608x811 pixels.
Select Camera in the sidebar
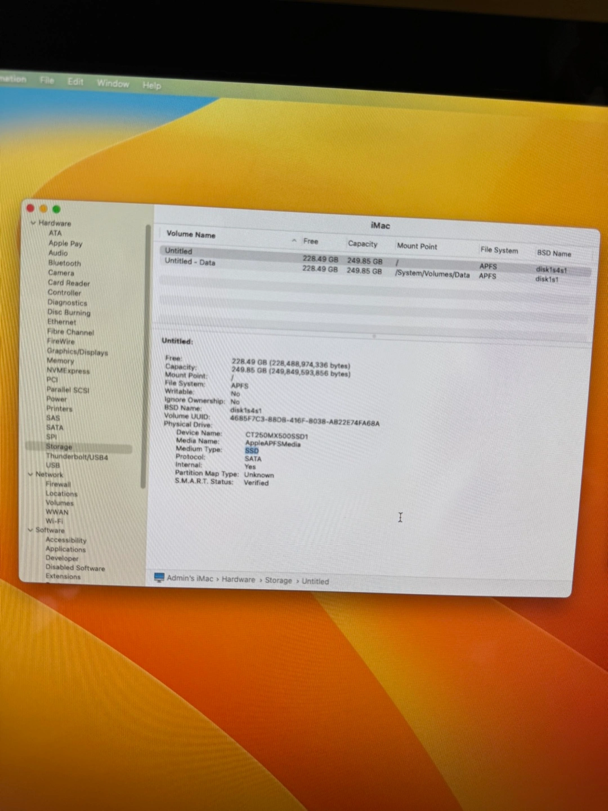point(61,273)
